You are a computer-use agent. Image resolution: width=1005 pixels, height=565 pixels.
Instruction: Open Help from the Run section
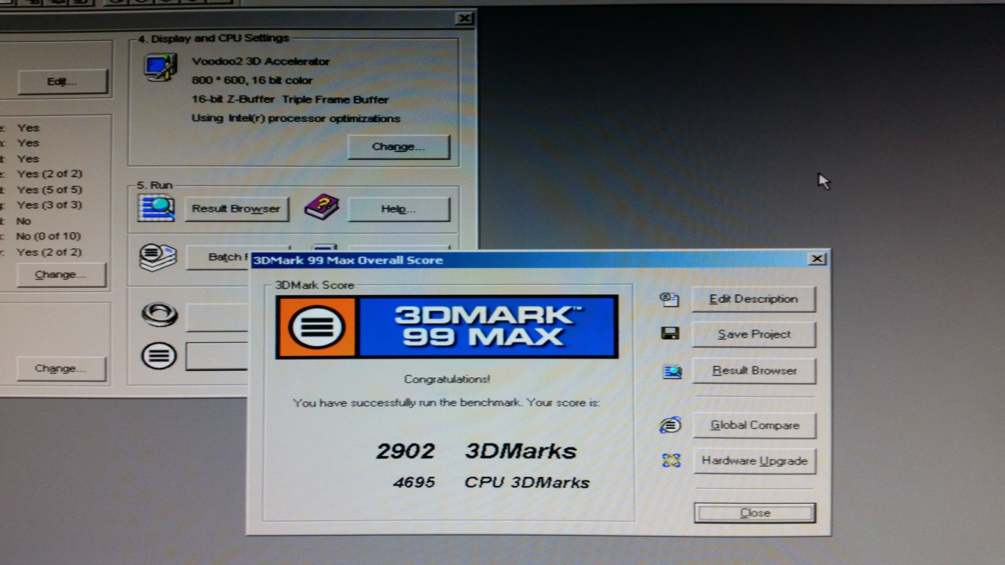point(398,209)
